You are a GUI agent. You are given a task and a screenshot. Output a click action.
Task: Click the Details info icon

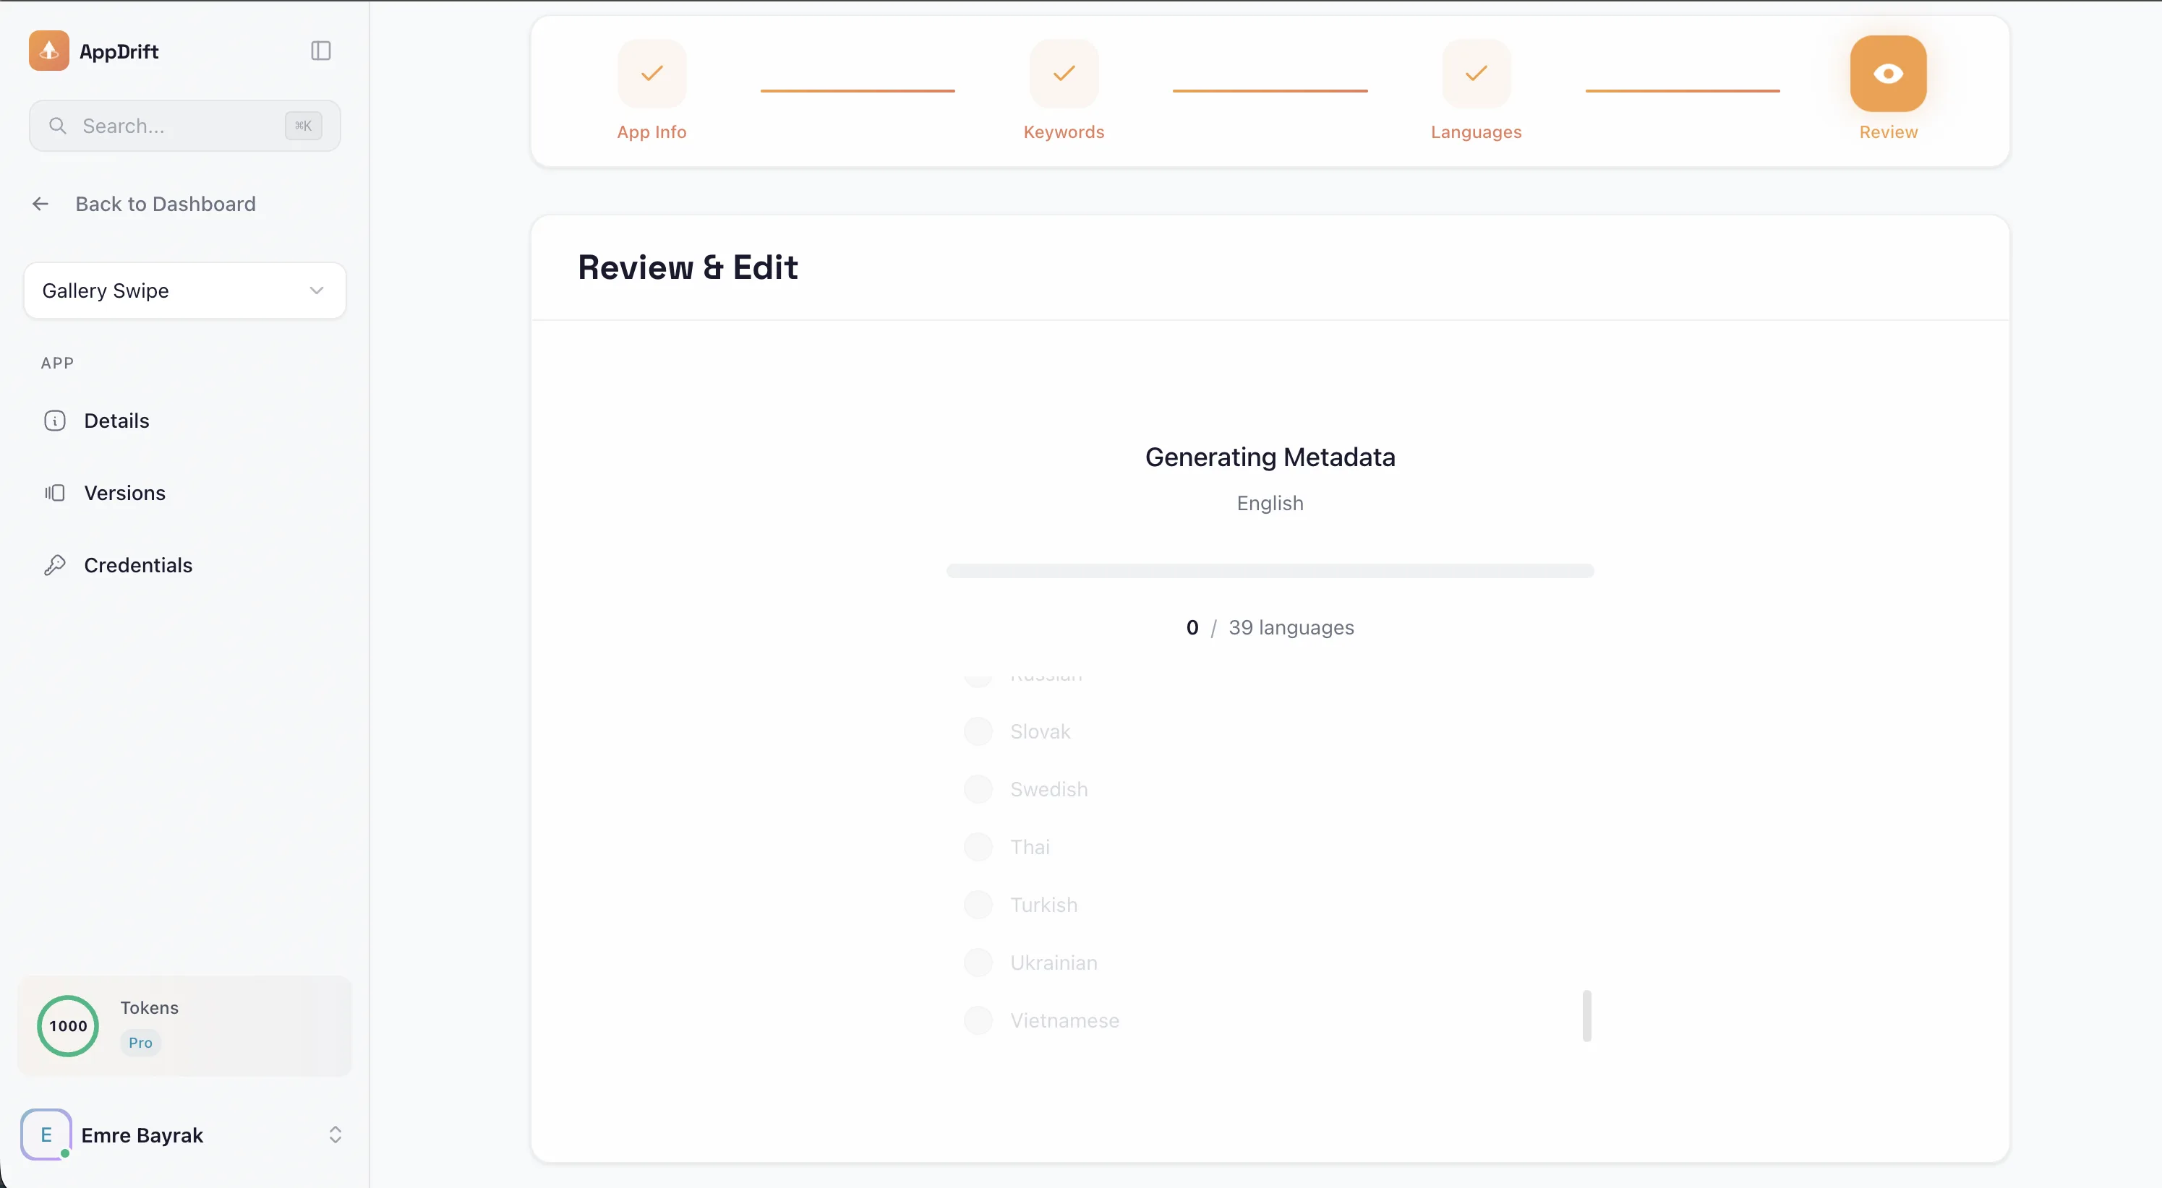coord(54,421)
